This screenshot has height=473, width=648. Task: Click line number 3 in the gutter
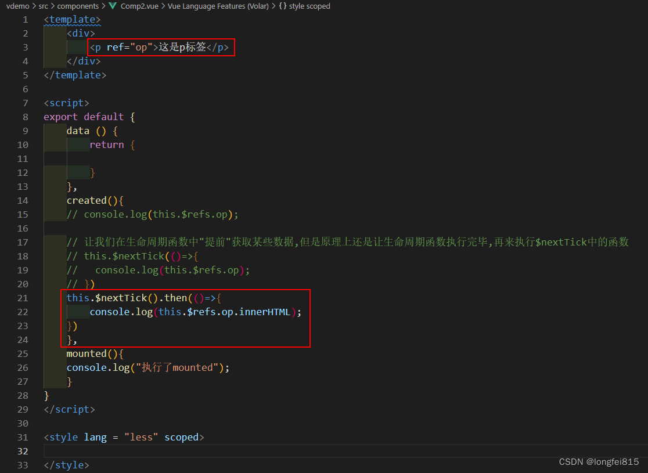tap(25, 47)
